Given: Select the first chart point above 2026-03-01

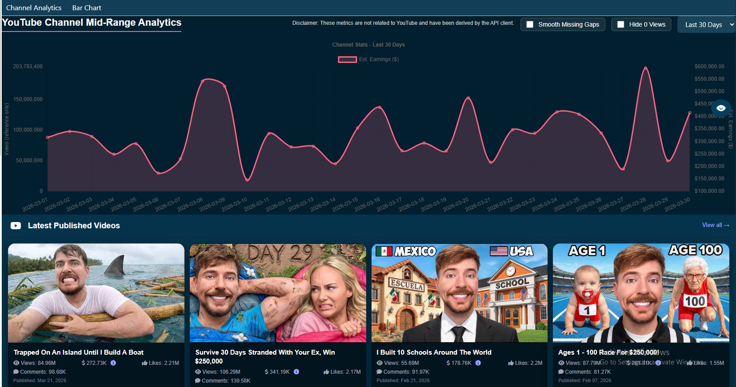Looking at the screenshot, I should [x=48, y=137].
